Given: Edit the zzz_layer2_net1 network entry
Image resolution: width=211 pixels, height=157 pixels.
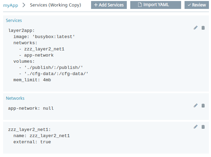Looking at the screenshot, I should (196, 127).
